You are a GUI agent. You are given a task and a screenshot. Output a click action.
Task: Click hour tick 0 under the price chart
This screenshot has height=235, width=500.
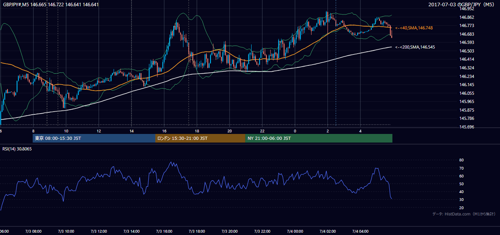[295, 131]
